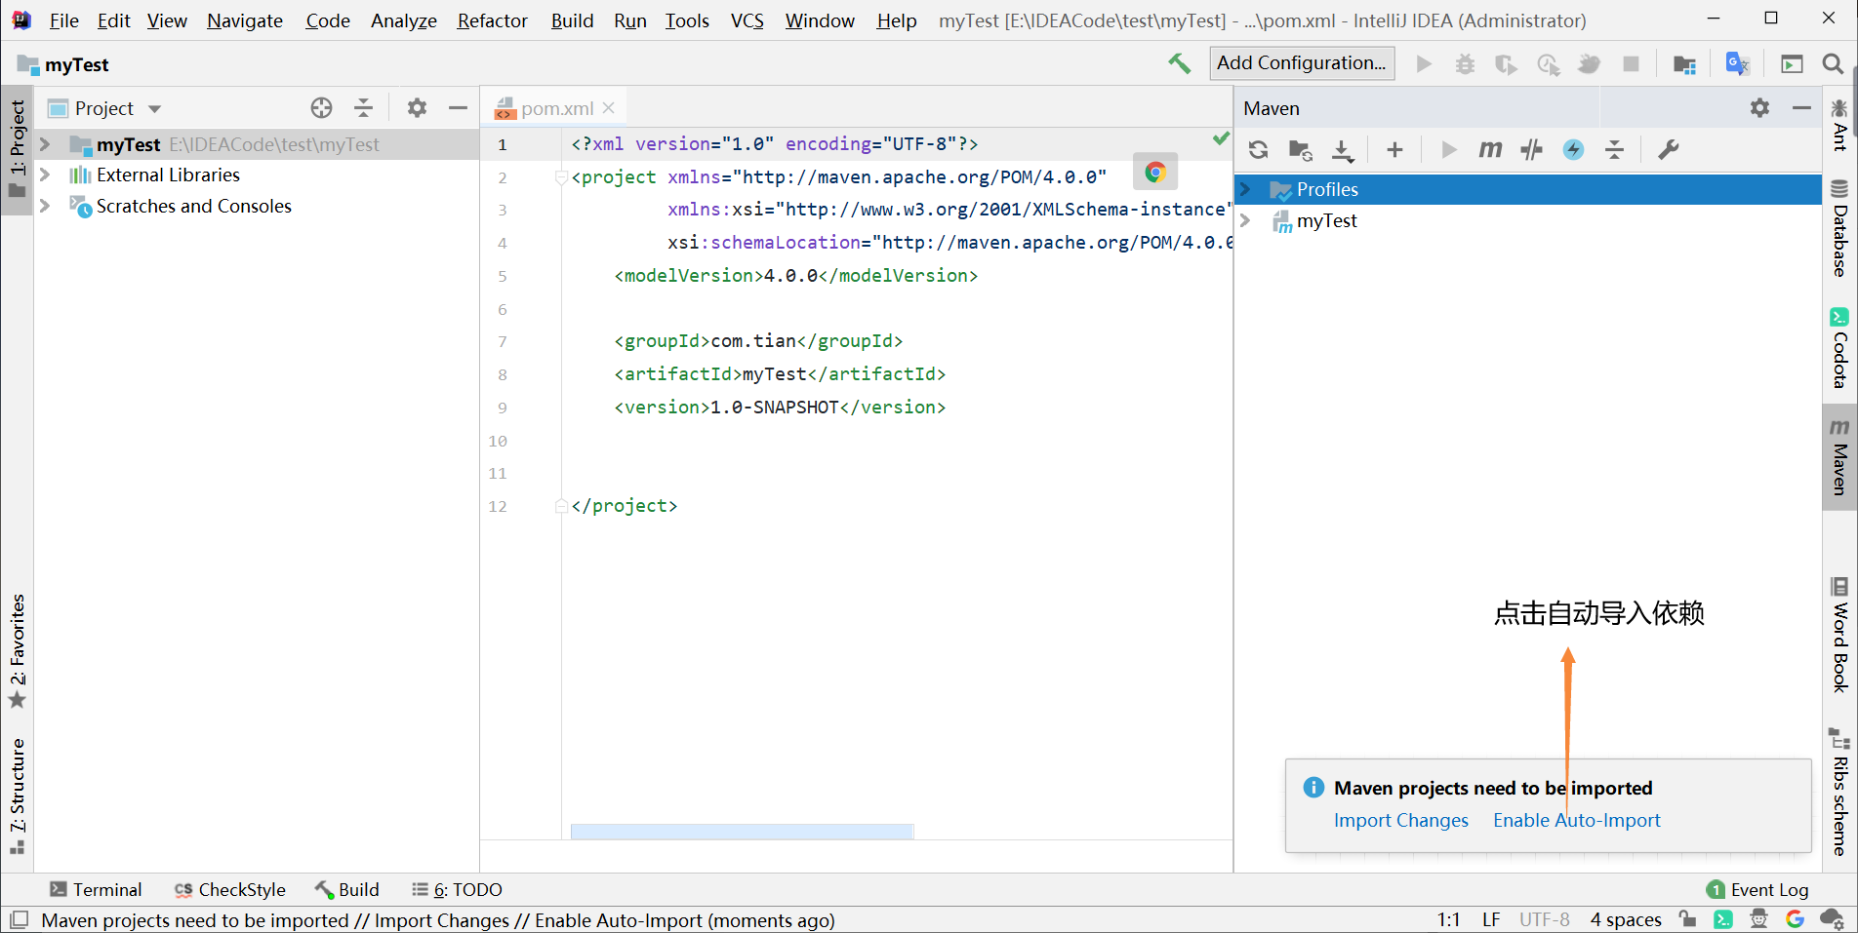Toggle the 2: Favorites side panel

17,650
